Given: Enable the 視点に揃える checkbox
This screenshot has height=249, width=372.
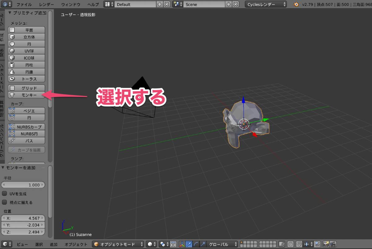Looking at the screenshot, I should (x=4, y=202).
